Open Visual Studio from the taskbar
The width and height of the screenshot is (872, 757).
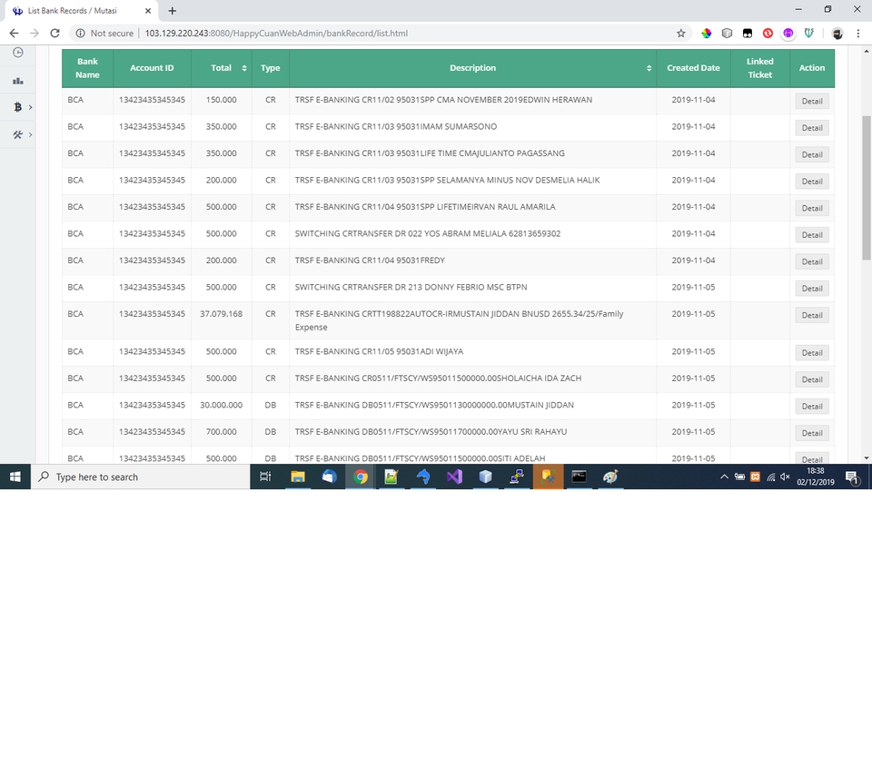click(x=454, y=477)
